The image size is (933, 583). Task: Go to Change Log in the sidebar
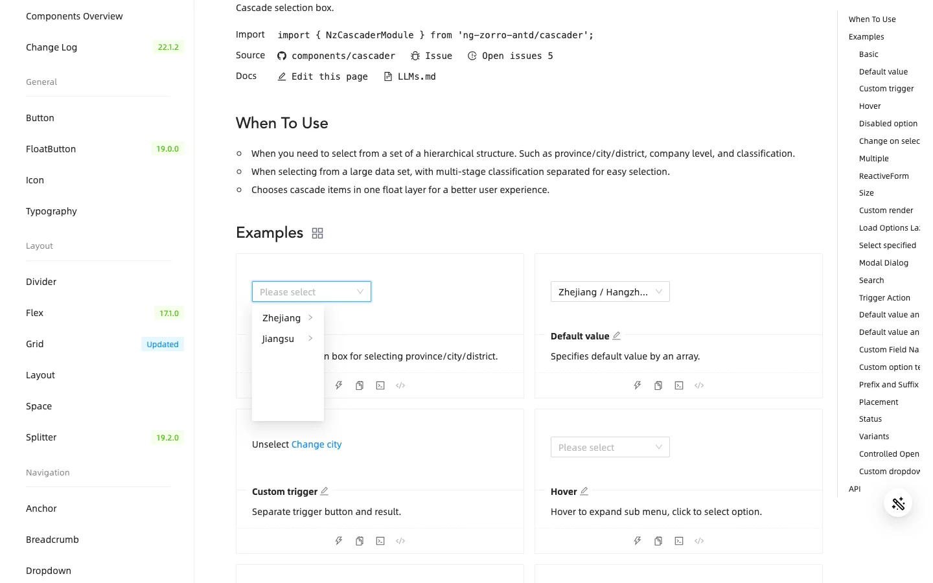pyautogui.click(x=52, y=47)
